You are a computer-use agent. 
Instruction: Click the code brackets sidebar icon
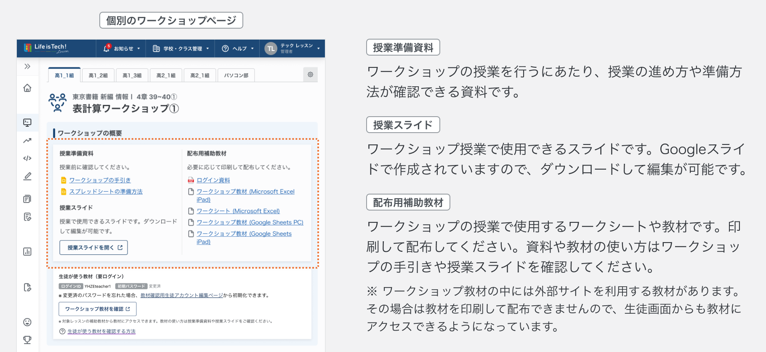(x=27, y=158)
